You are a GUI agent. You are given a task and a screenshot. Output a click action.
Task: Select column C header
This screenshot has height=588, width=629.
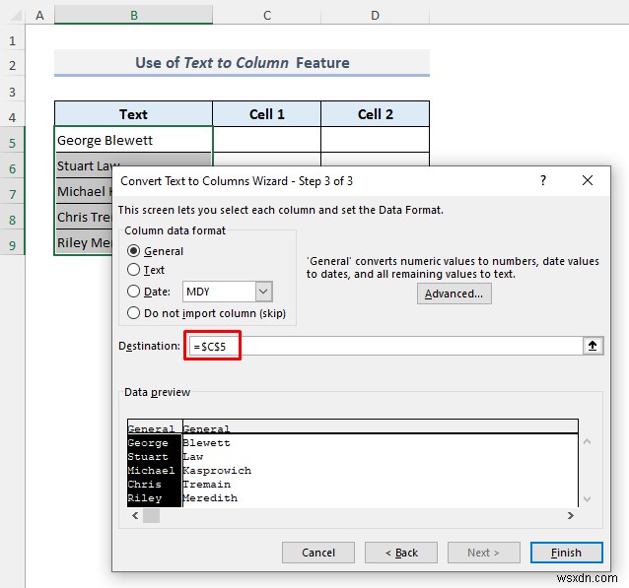pos(267,15)
